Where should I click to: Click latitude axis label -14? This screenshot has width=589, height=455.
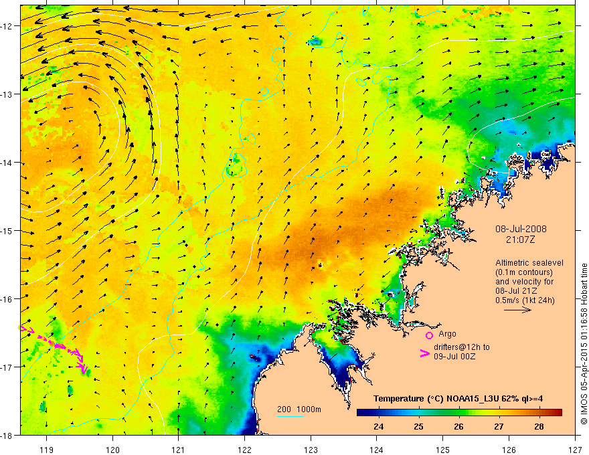7,163
